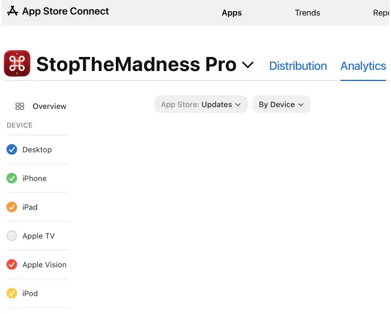Image resolution: width=391 pixels, height=314 pixels.
Task: Click the App Store Connect title link
Action: click(x=65, y=11)
